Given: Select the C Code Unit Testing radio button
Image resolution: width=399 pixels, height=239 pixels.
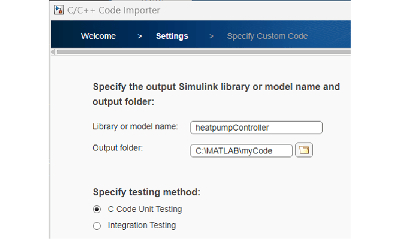Looking at the screenshot, I should click(97, 210).
